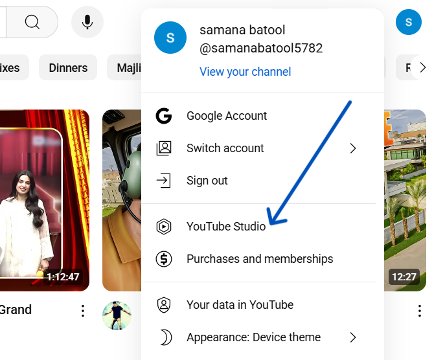Open account avatar at top right
The width and height of the screenshot is (445, 360).
[408, 22]
